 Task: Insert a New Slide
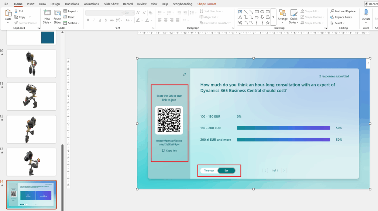click(47, 17)
